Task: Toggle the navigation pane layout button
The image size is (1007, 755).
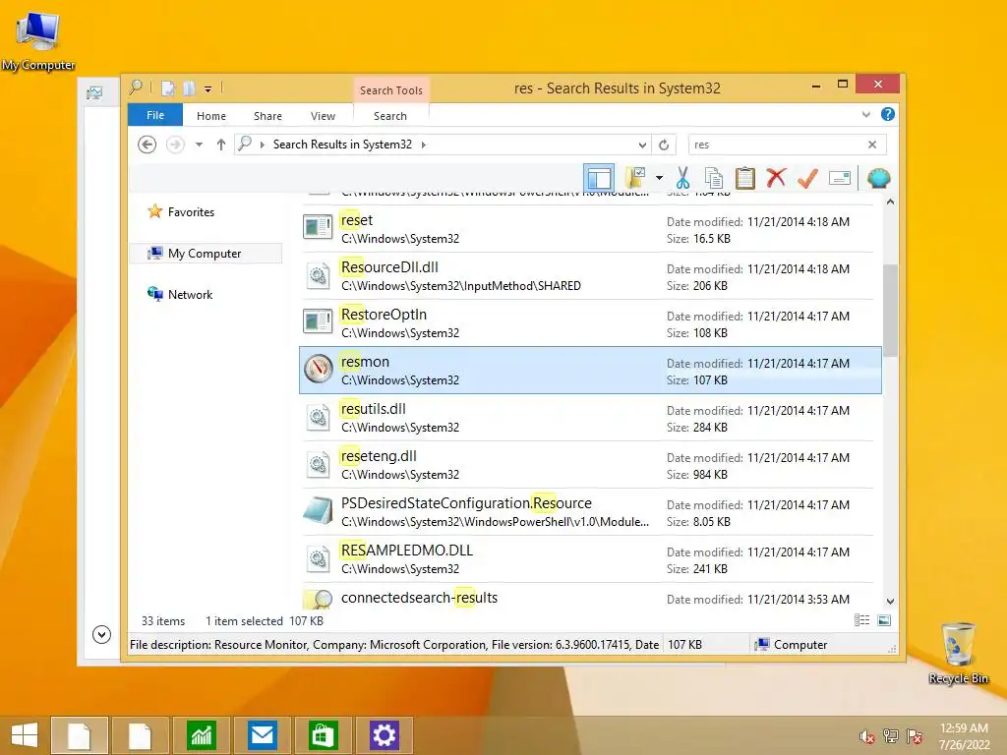Action: [x=599, y=178]
